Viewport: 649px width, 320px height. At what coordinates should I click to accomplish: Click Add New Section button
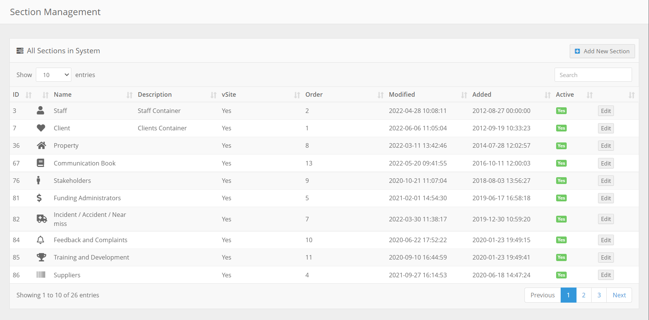[x=602, y=51]
